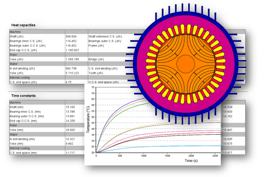Click the rotor Yoke (mn) value 18.505
This screenshot has height=177, width=273.
pos(70,130)
